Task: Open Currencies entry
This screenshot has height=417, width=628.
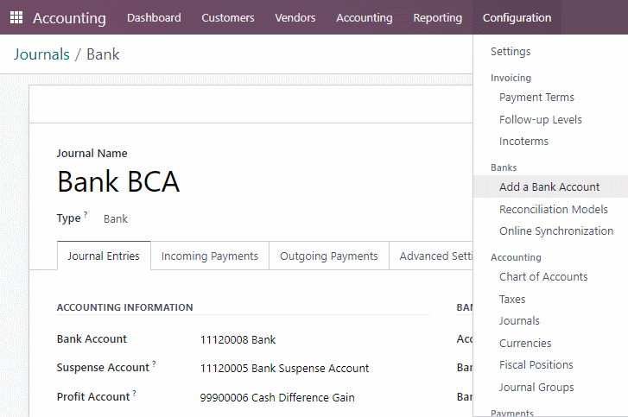Action: 525,344
